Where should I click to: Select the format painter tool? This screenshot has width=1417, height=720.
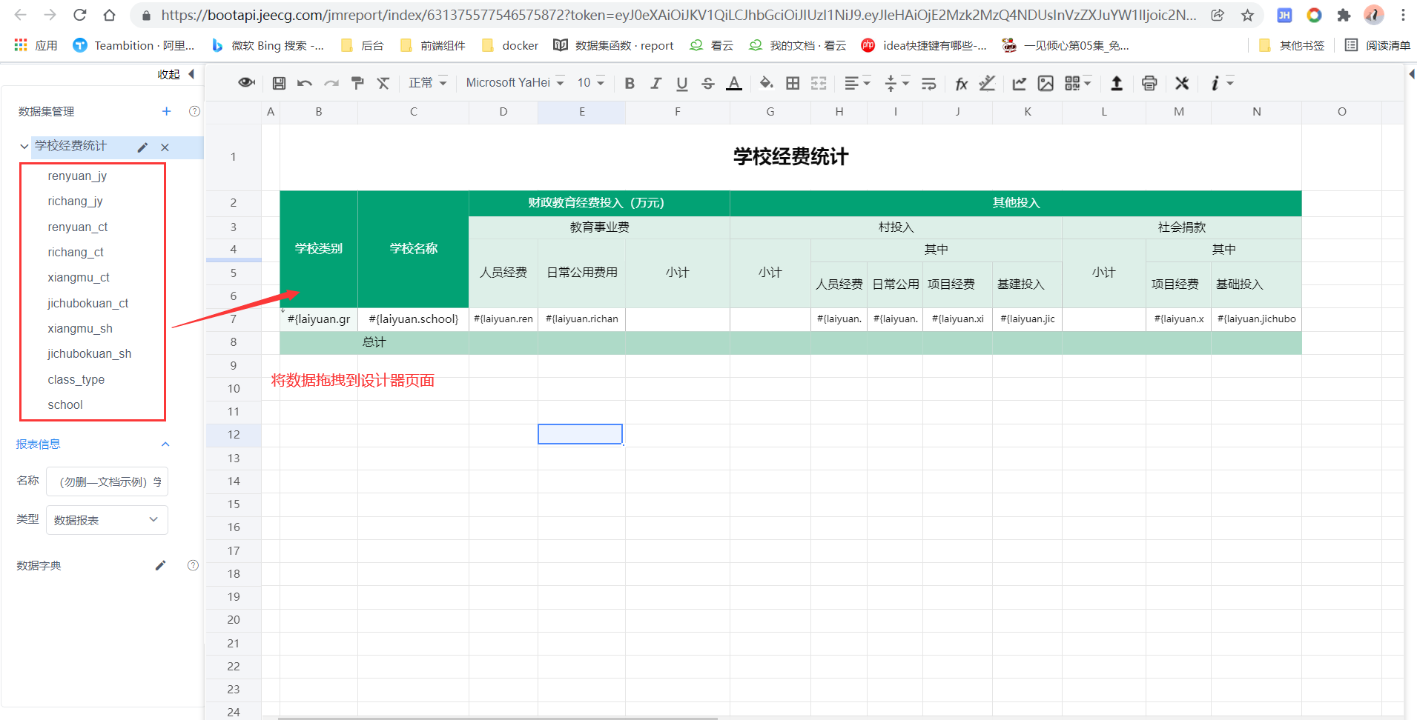(x=357, y=83)
